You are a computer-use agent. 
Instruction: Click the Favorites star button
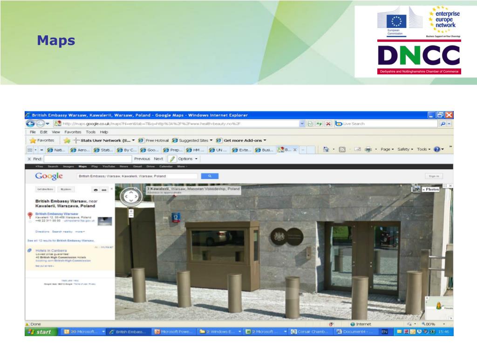click(x=42, y=140)
